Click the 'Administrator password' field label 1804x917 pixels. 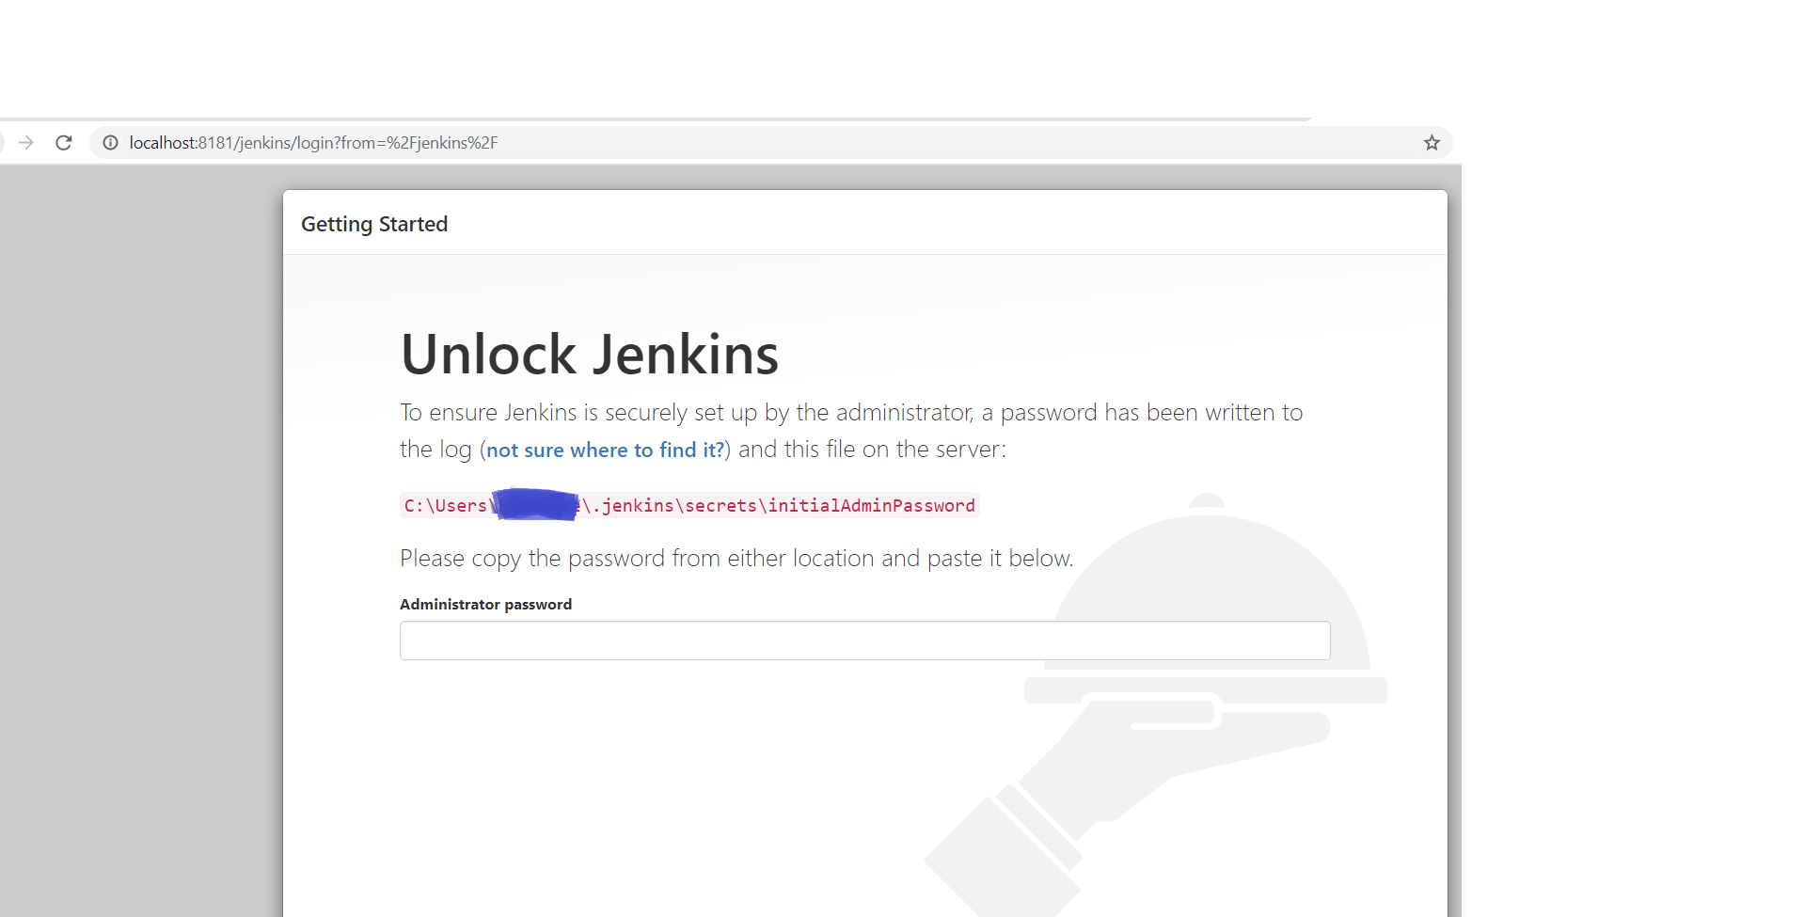[x=485, y=605]
